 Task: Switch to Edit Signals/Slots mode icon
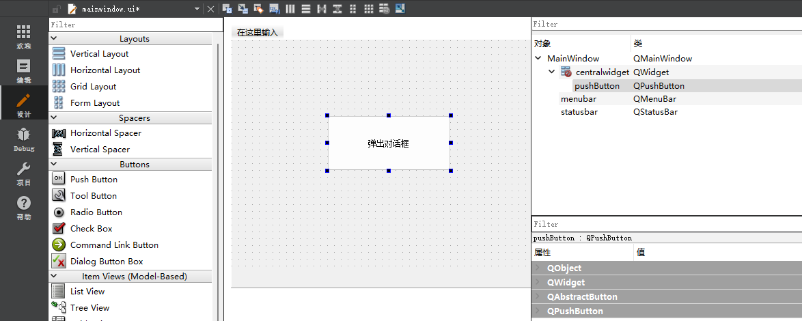point(243,9)
